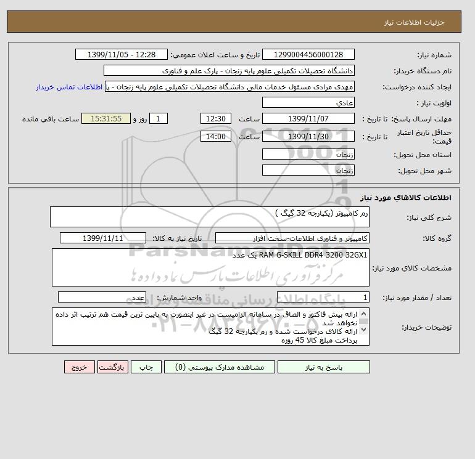This screenshot has height=459, width=475.
Task: Click the مهلت ارسال پاسخ label
Action: (422, 119)
